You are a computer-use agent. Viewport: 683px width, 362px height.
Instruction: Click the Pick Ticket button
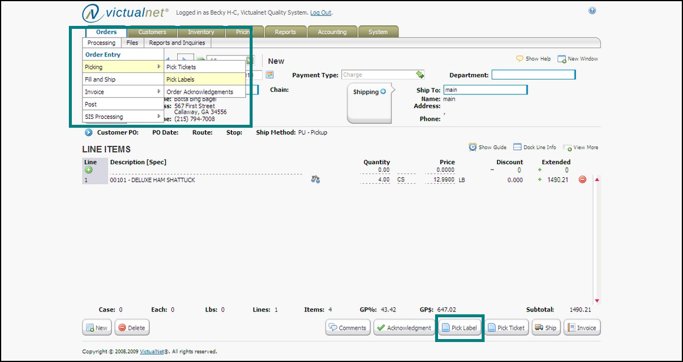coord(507,328)
